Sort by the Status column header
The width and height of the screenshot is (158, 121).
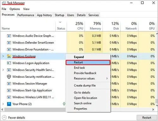pyautogui.click(x=61, y=26)
